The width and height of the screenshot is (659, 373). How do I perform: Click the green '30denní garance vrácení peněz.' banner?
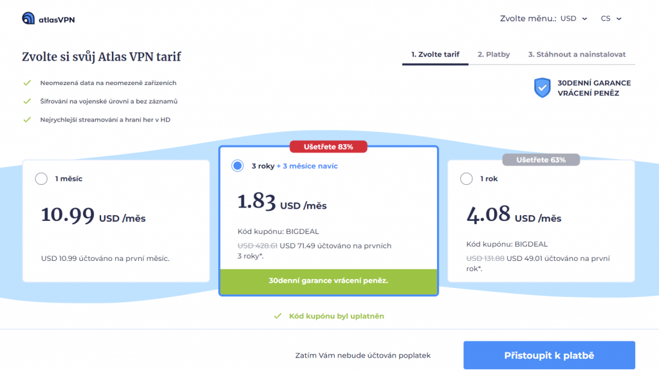[x=328, y=281]
